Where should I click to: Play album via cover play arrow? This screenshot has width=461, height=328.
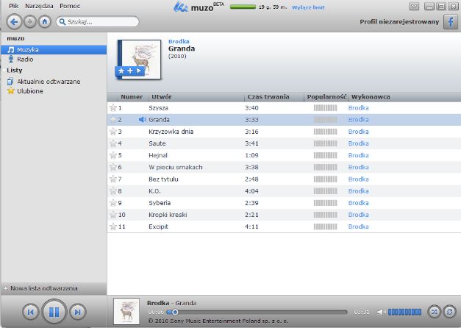click(x=139, y=71)
